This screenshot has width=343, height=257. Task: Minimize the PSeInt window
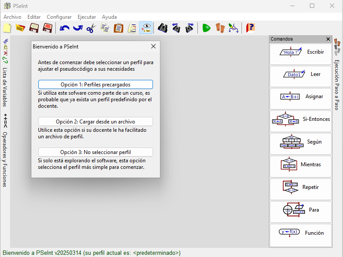pos(292,6)
